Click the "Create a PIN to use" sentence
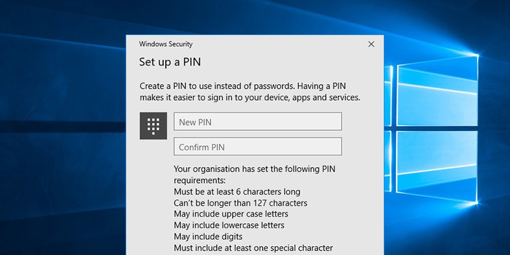The width and height of the screenshot is (510, 255). tap(250, 86)
